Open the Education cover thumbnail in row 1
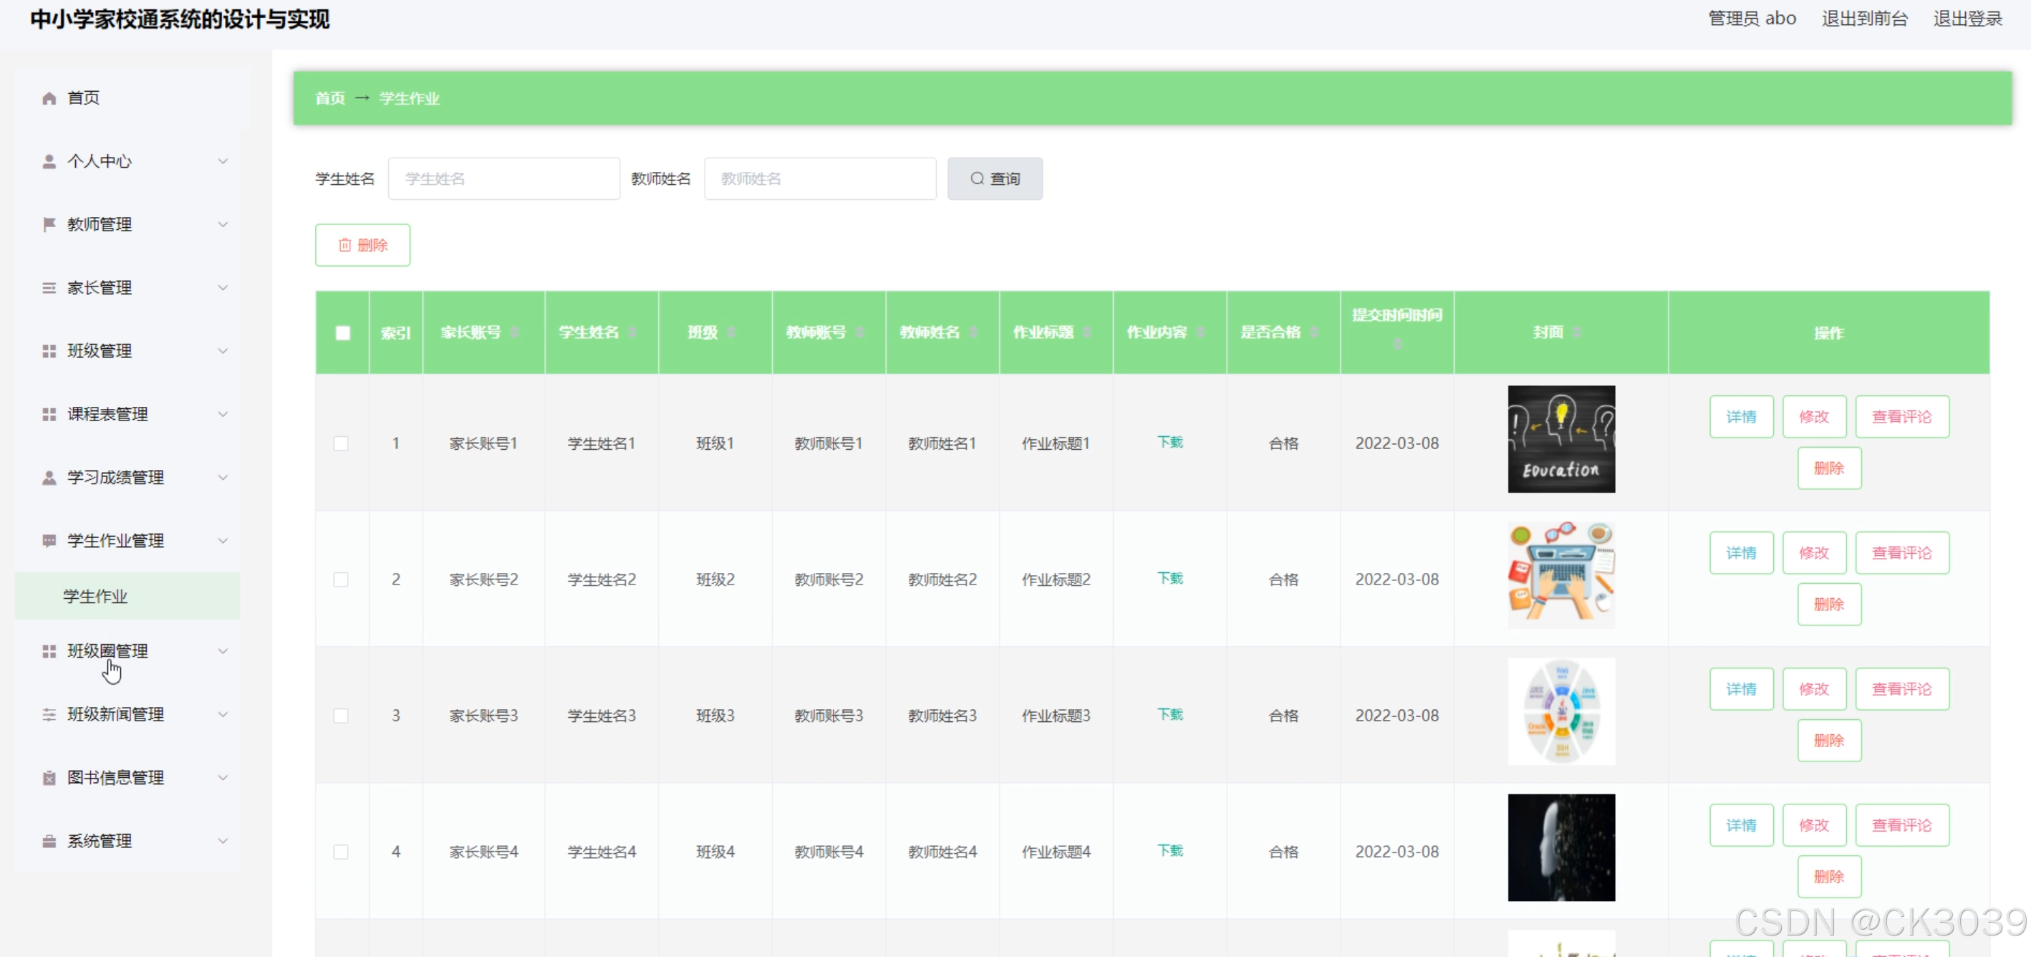Image resolution: width=2031 pixels, height=957 pixels. pyautogui.click(x=1560, y=439)
